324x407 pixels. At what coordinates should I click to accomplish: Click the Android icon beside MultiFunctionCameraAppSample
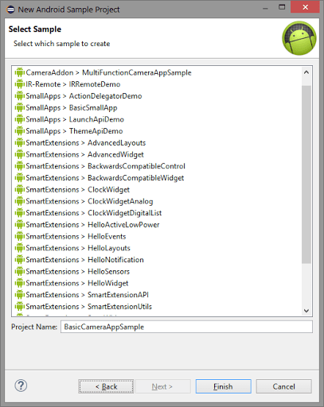tap(19, 72)
